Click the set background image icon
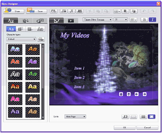162x133 pixels. pos(53,11)
